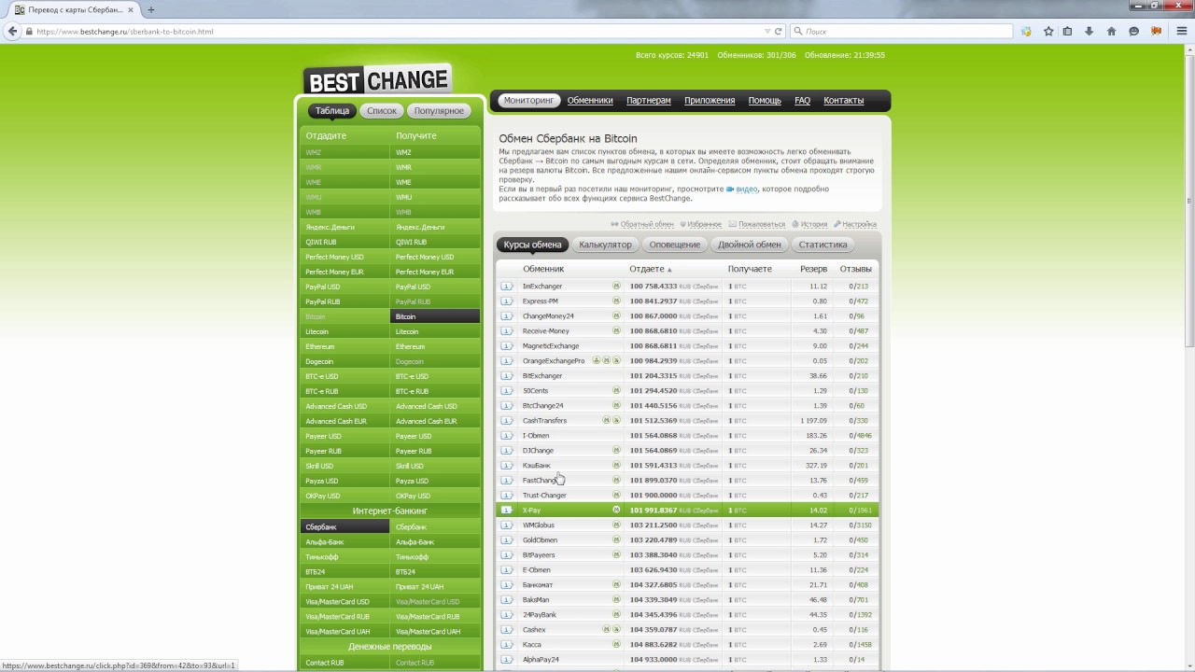This screenshot has height=672, width=1195.
Task: Sort by Отзывы column header
Action: click(x=855, y=269)
